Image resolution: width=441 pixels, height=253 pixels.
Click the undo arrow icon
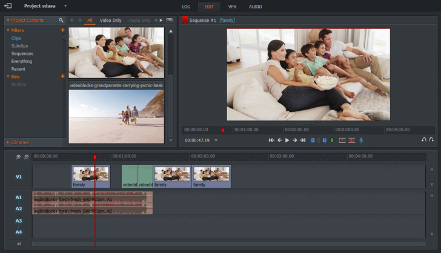(424, 140)
